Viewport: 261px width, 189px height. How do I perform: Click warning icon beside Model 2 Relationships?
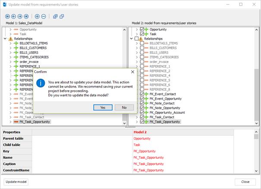pos(141,39)
